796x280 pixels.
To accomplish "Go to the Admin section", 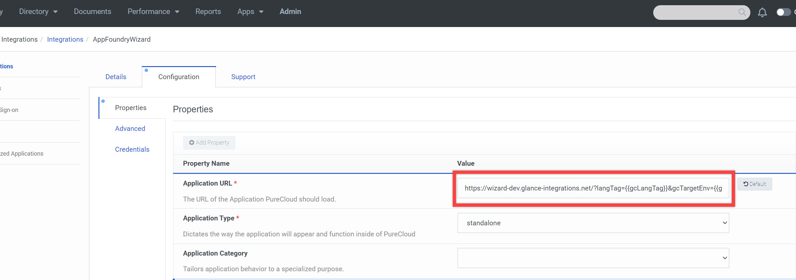I will (290, 12).
